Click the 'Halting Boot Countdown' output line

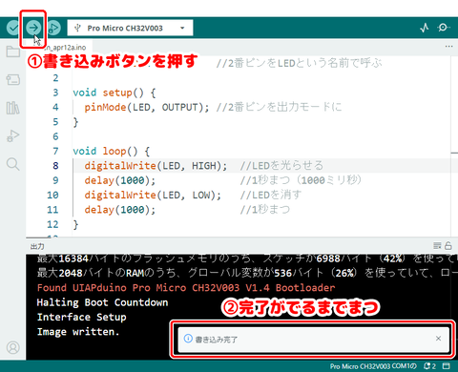click(x=102, y=302)
